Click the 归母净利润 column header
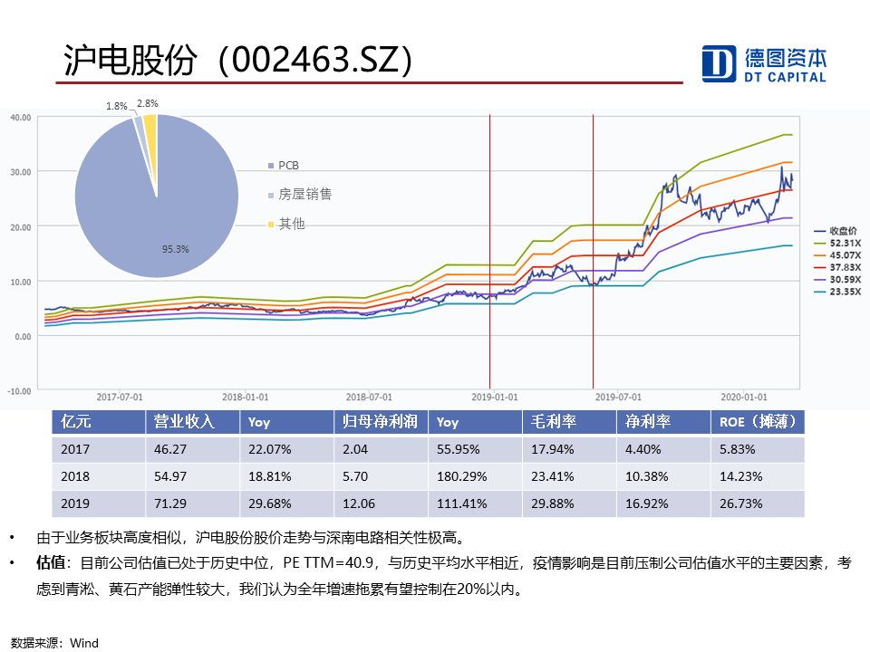 point(380,422)
